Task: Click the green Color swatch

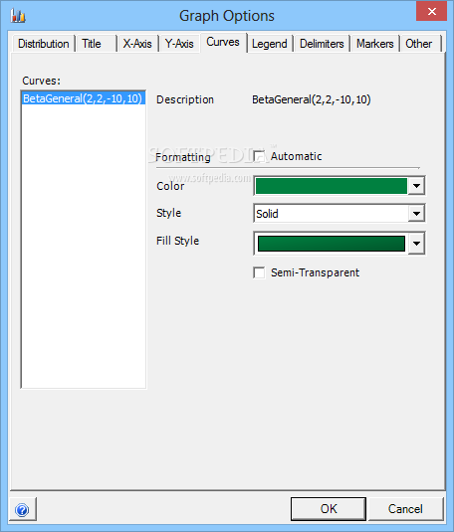Action: click(x=332, y=186)
